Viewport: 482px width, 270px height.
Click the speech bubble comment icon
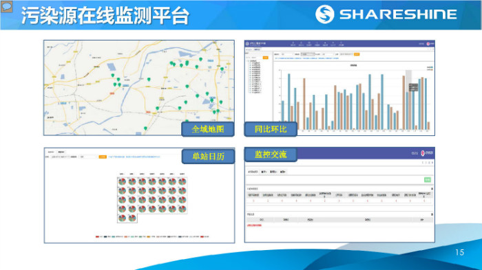tap(7, 6)
